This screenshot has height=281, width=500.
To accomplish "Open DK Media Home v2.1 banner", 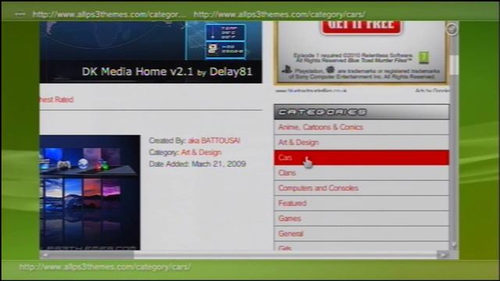I will click(151, 52).
